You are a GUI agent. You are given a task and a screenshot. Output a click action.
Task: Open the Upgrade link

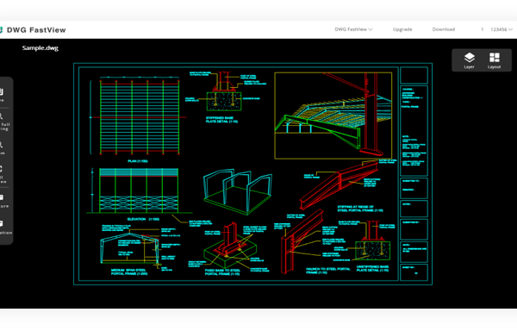click(x=402, y=29)
